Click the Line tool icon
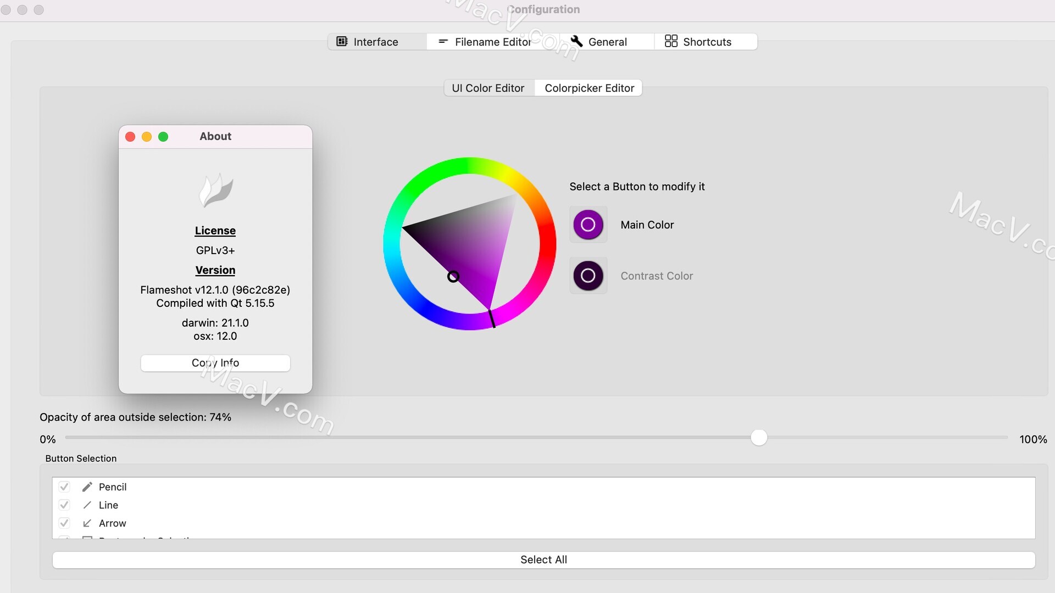Image resolution: width=1055 pixels, height=593 pixels. coord(87,505)
